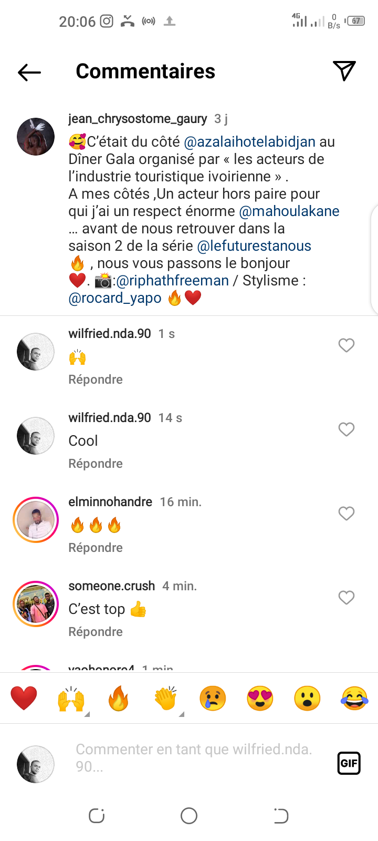
Task: Insert the heart-eyes quick emoji
Action: point(260,699)
